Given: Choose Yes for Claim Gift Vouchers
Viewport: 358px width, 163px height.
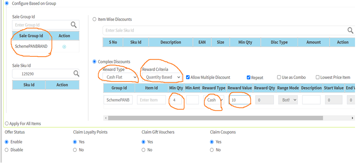Looking at the screenshot, I should point(143,142).
